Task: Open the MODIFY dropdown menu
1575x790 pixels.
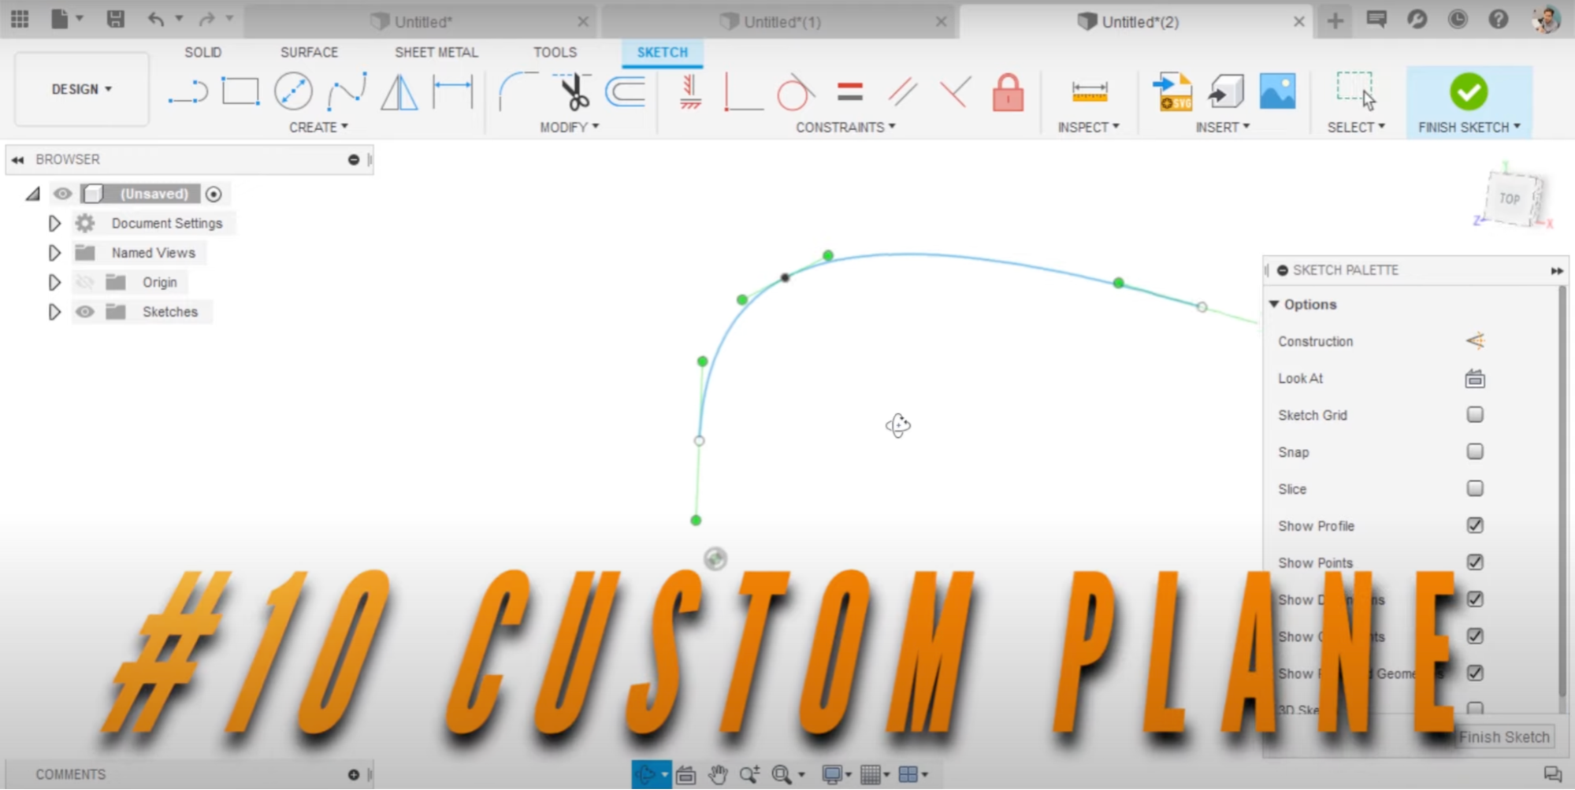Action: point(569,127)
